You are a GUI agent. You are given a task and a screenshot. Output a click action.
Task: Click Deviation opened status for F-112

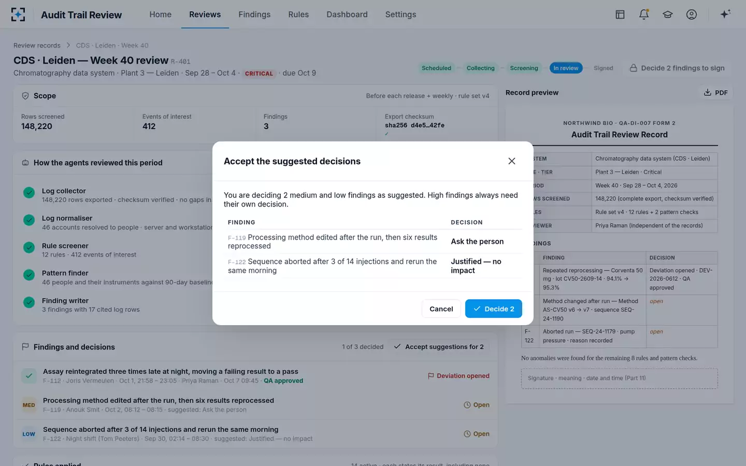click(458, 376)
